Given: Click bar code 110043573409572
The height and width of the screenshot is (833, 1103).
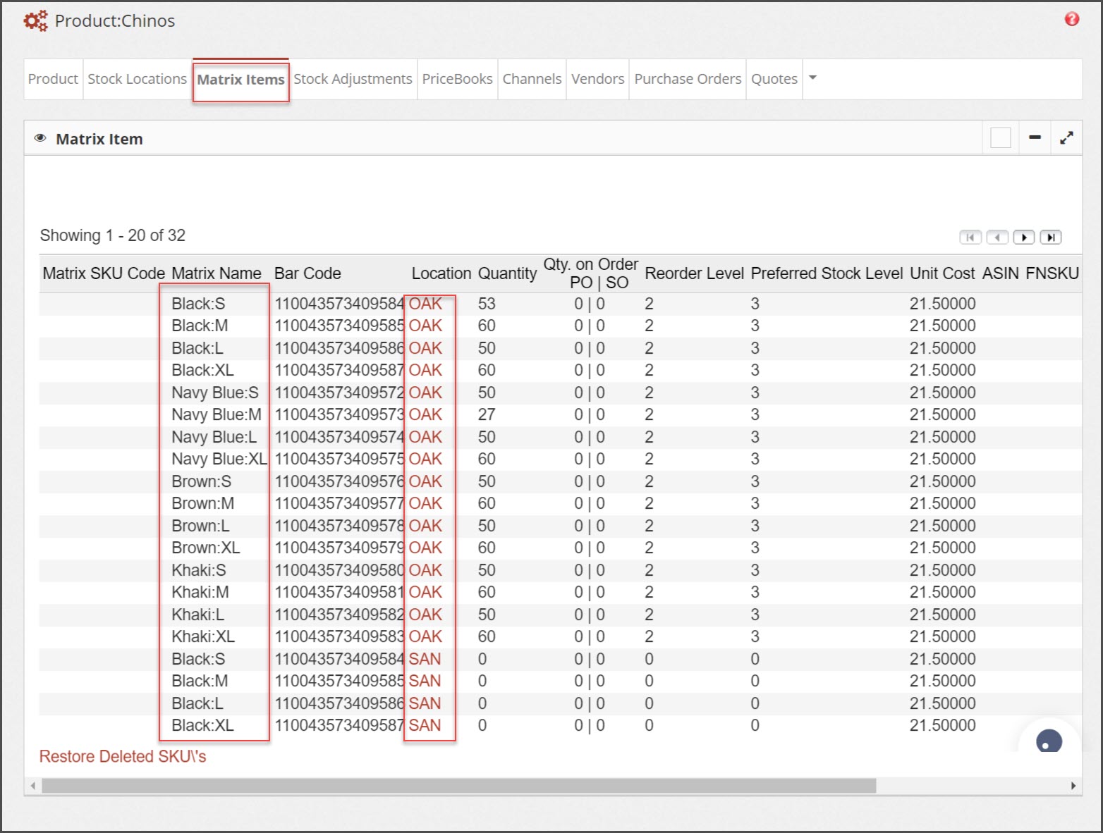Looking at the screenshot, I should [339, 393].
